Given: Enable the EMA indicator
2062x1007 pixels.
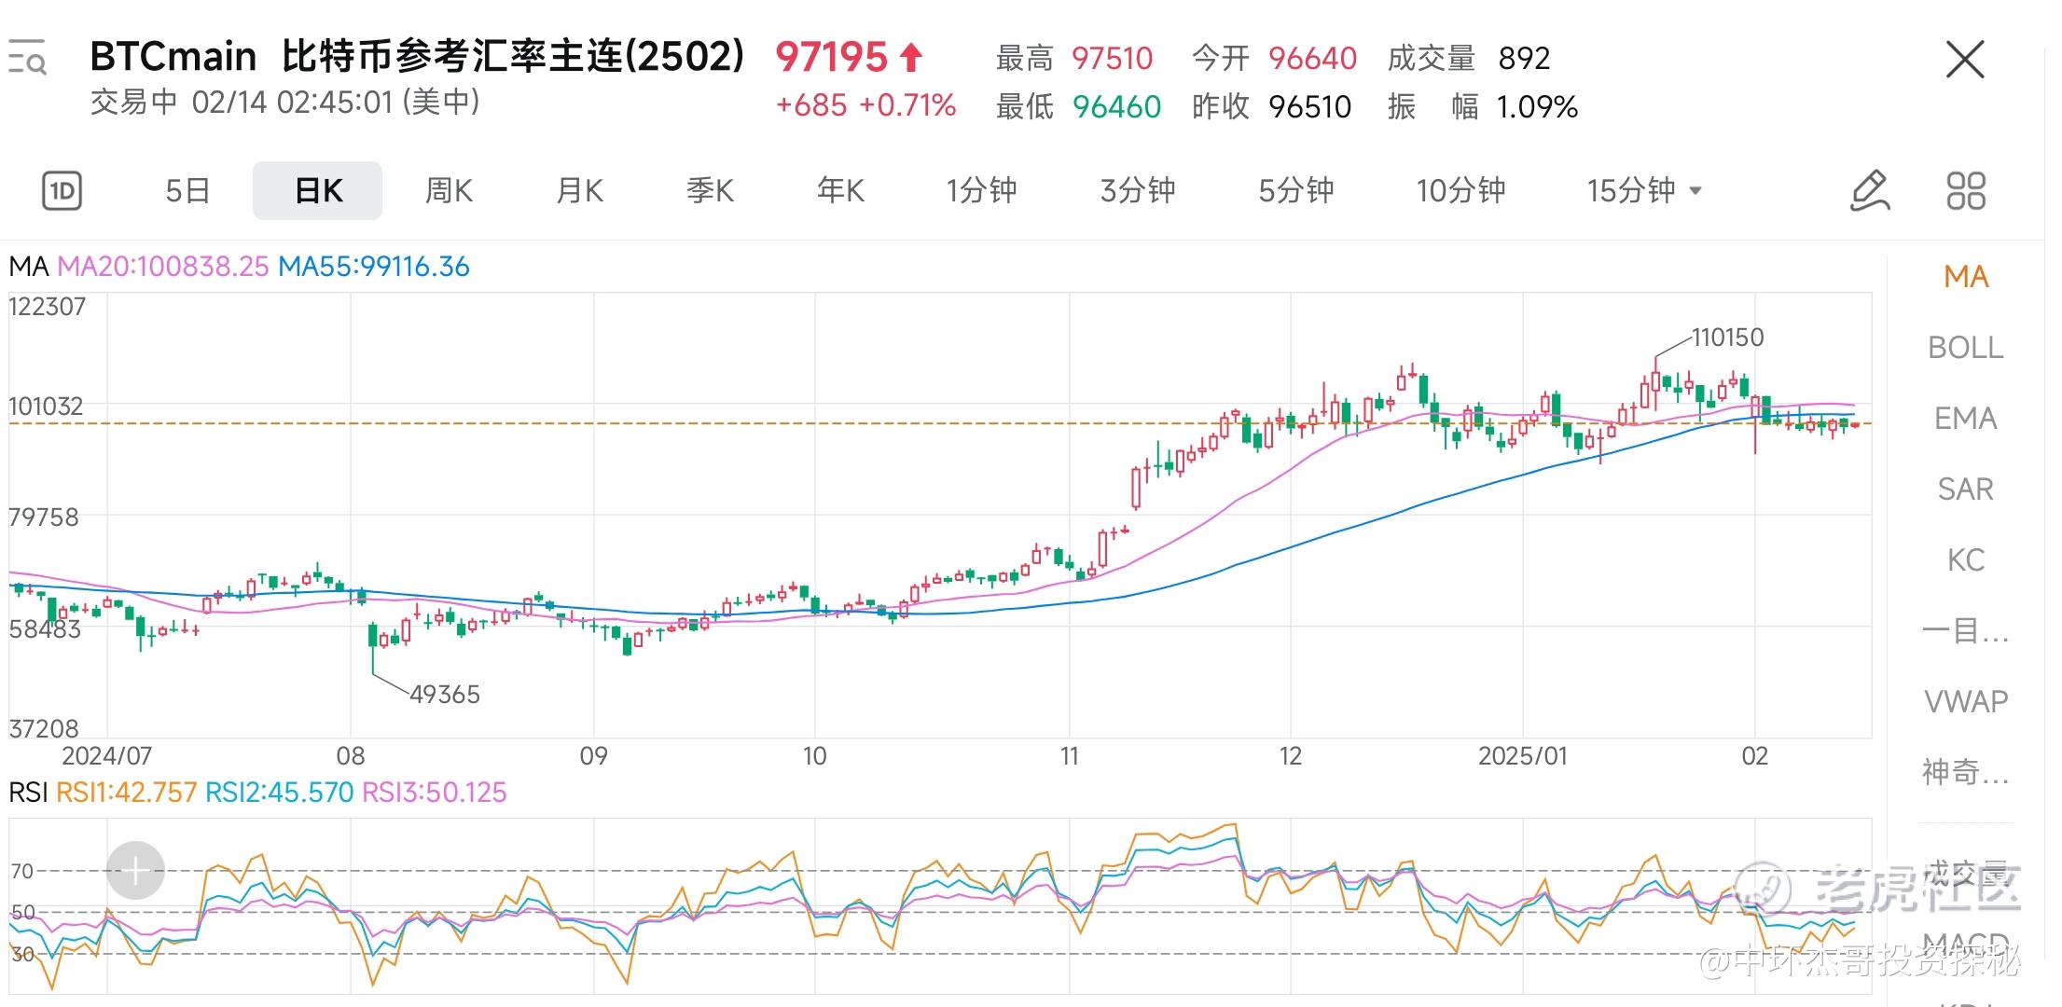Looking at the screenshot, I should (1965, 419).
